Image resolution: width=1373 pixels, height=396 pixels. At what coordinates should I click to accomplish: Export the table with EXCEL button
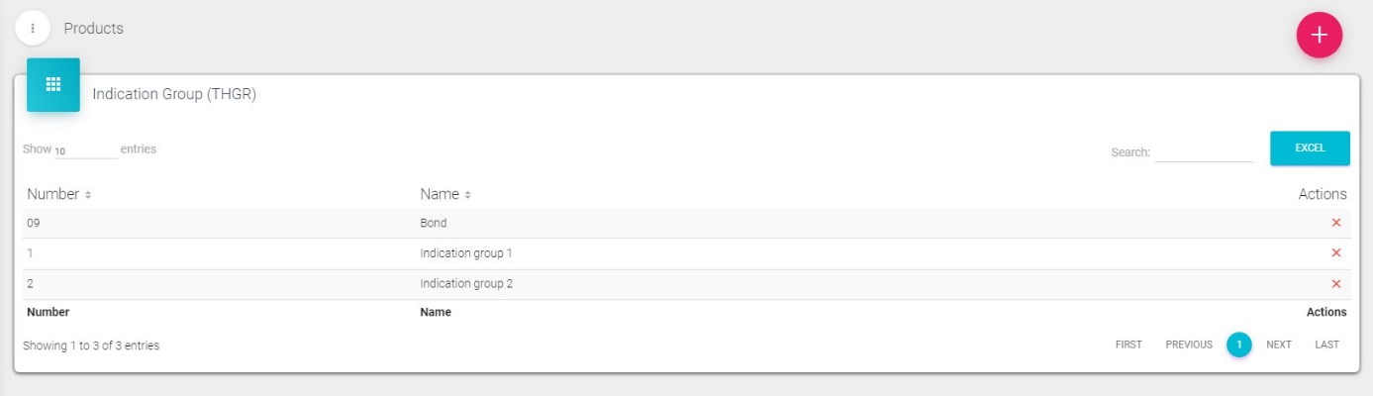(x=1310, y=148)
